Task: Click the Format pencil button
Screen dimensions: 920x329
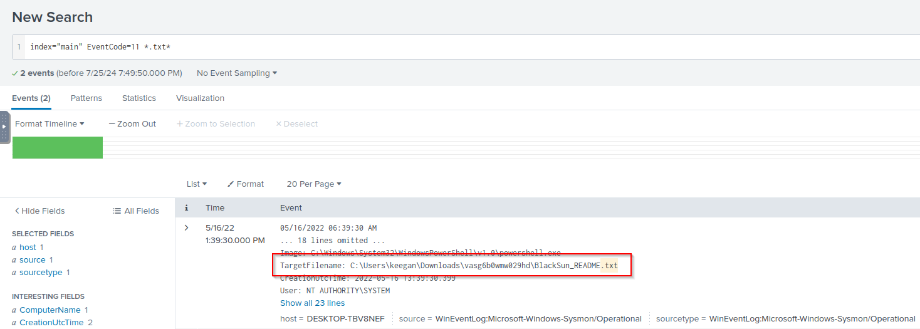Action: point(246,184)
